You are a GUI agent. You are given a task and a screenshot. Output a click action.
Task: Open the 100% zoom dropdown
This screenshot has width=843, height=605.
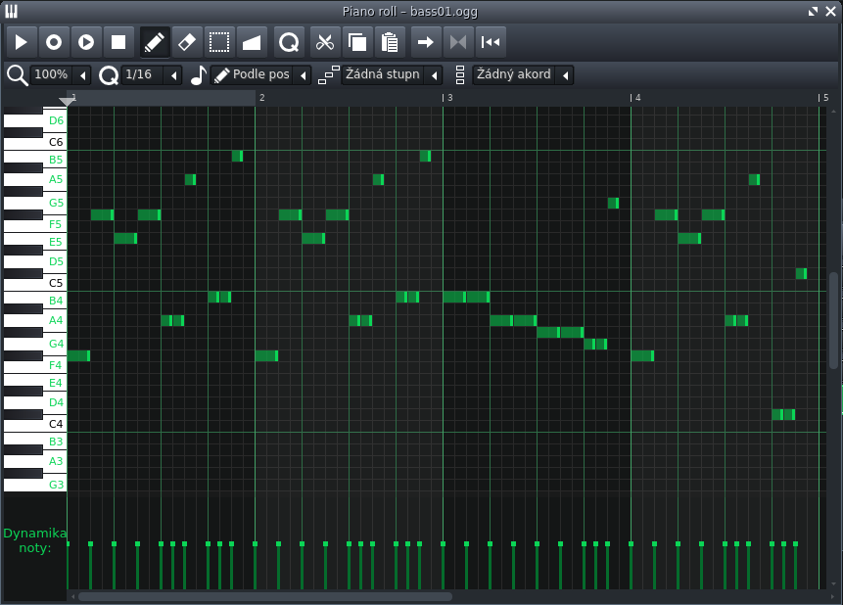pyautogui.click(x=60, y=75)
